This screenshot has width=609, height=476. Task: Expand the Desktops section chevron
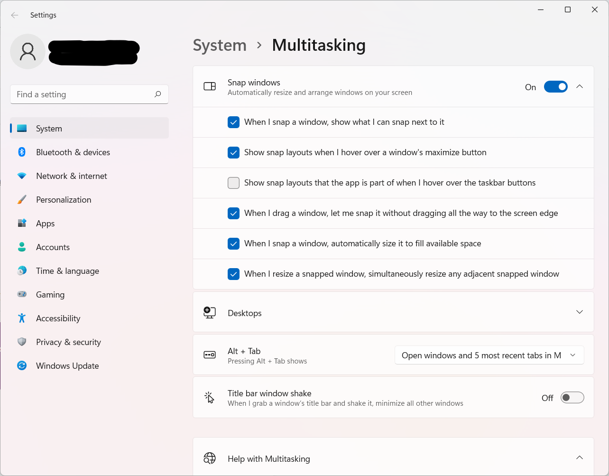[580, 312]
